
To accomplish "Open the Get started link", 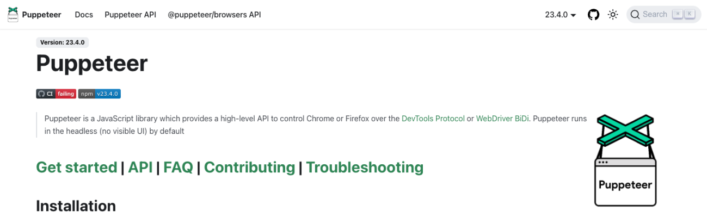I will click(x=77, y=167).
